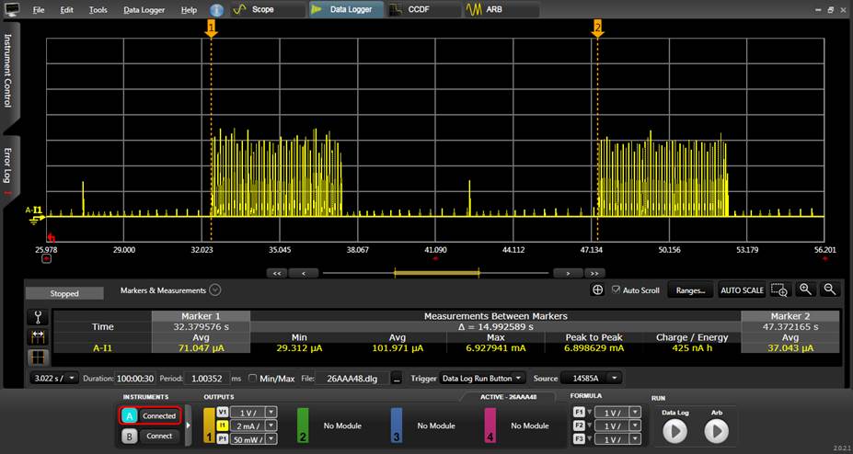
Task: Click the Connected button for instrument A
Action: [159, 416]
